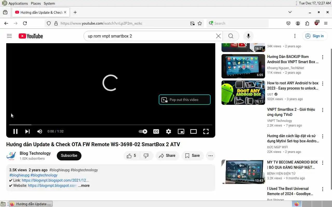This screenshot has height=207, width=332.
Task: Open menu for VNPT SmartBox 2 TVoD video
Action: point(323,110)
